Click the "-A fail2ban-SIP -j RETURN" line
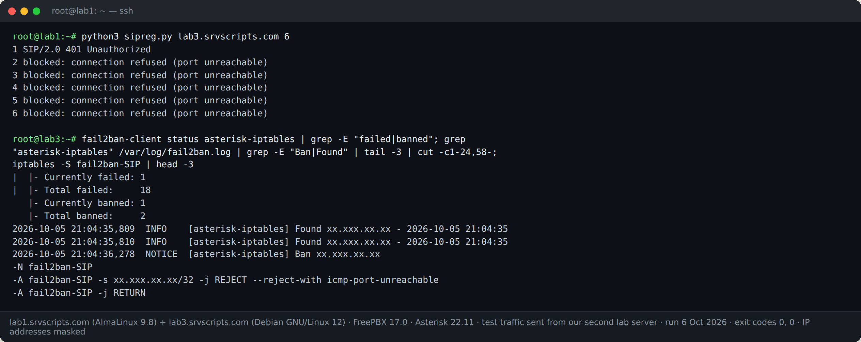The width and height of the screenshot is (861, 342). pos(79,293)
